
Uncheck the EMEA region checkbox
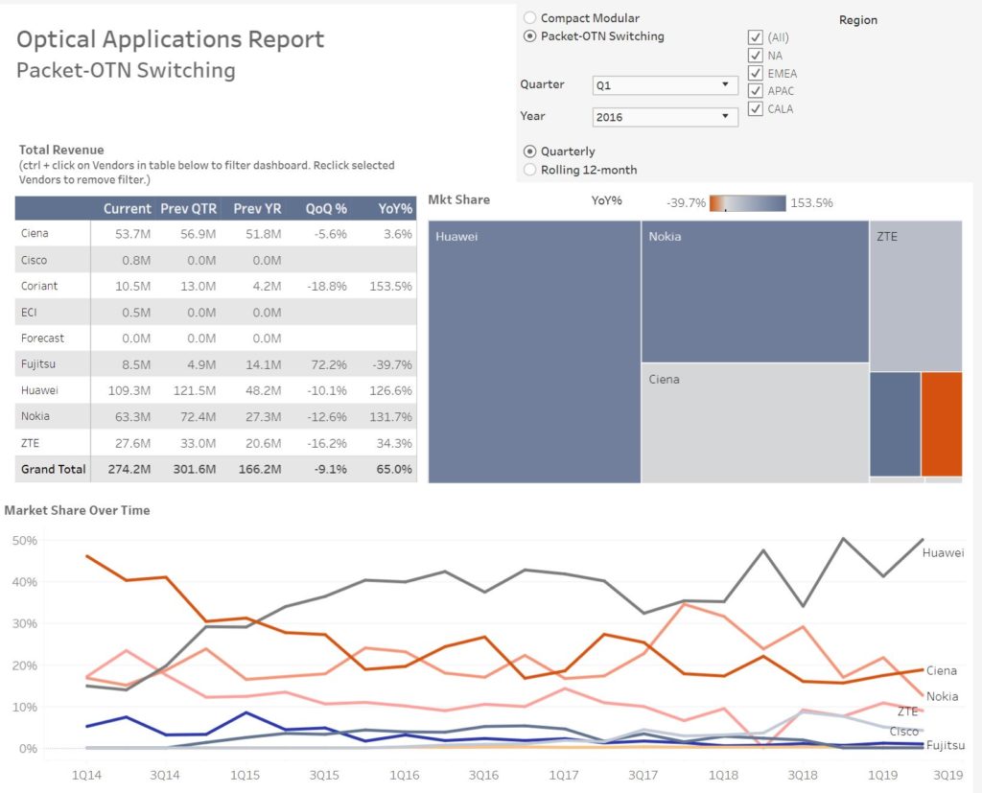[x=756, y=73]
